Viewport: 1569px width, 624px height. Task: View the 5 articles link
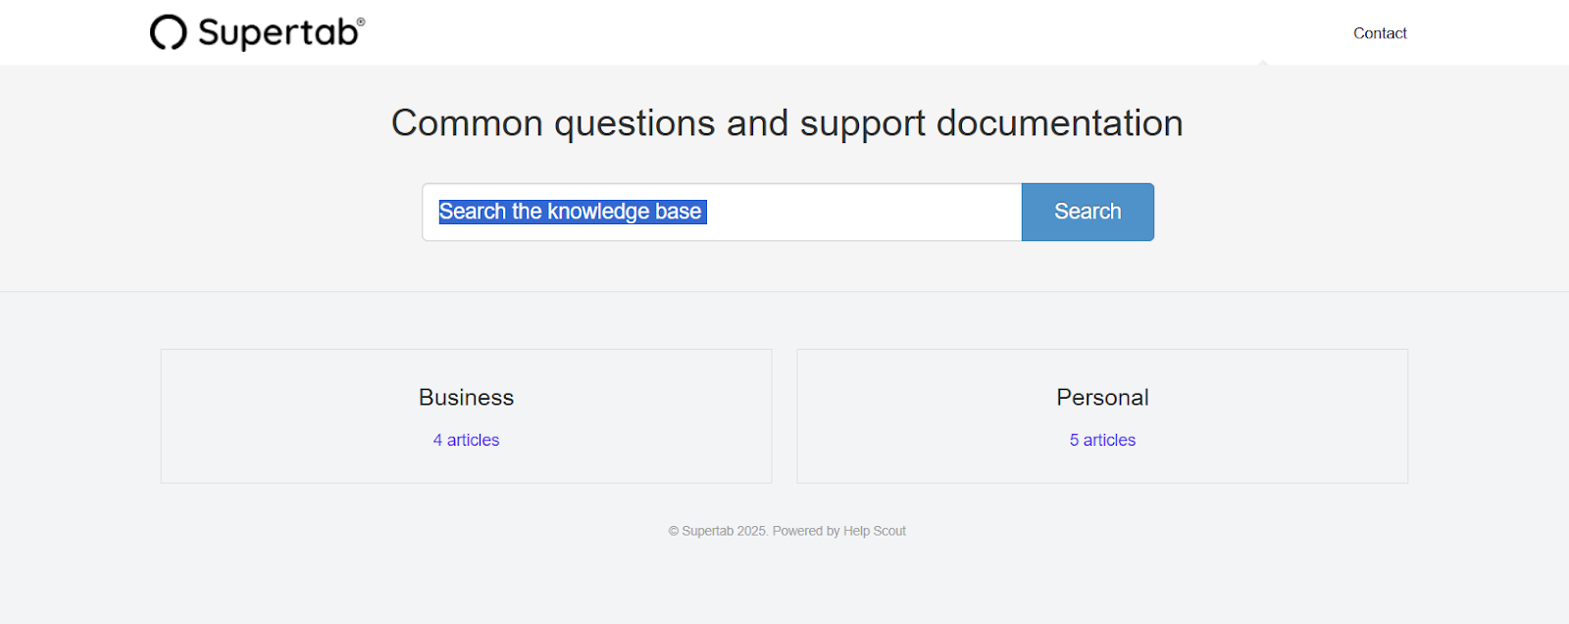[1102, 441]
